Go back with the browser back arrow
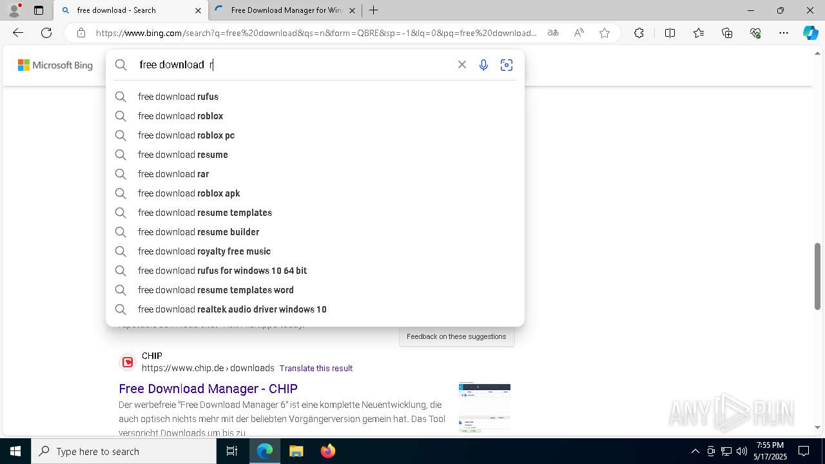 (x=18, y=33)
